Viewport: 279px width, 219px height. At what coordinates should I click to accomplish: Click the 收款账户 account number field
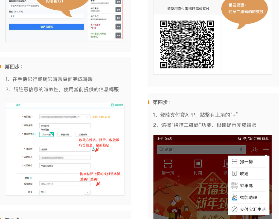[x=65, y=157]
